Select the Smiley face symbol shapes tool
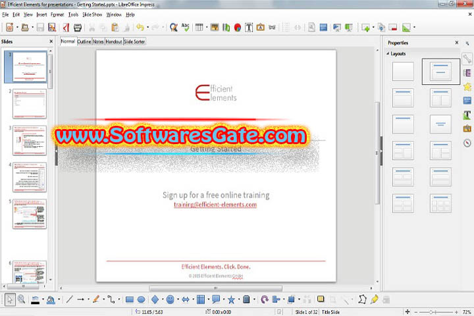 [x=171, y=300]
